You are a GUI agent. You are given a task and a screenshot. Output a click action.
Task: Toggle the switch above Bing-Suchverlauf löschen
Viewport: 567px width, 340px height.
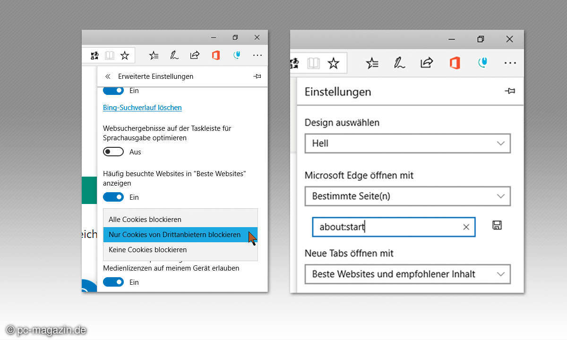point(113,90)
